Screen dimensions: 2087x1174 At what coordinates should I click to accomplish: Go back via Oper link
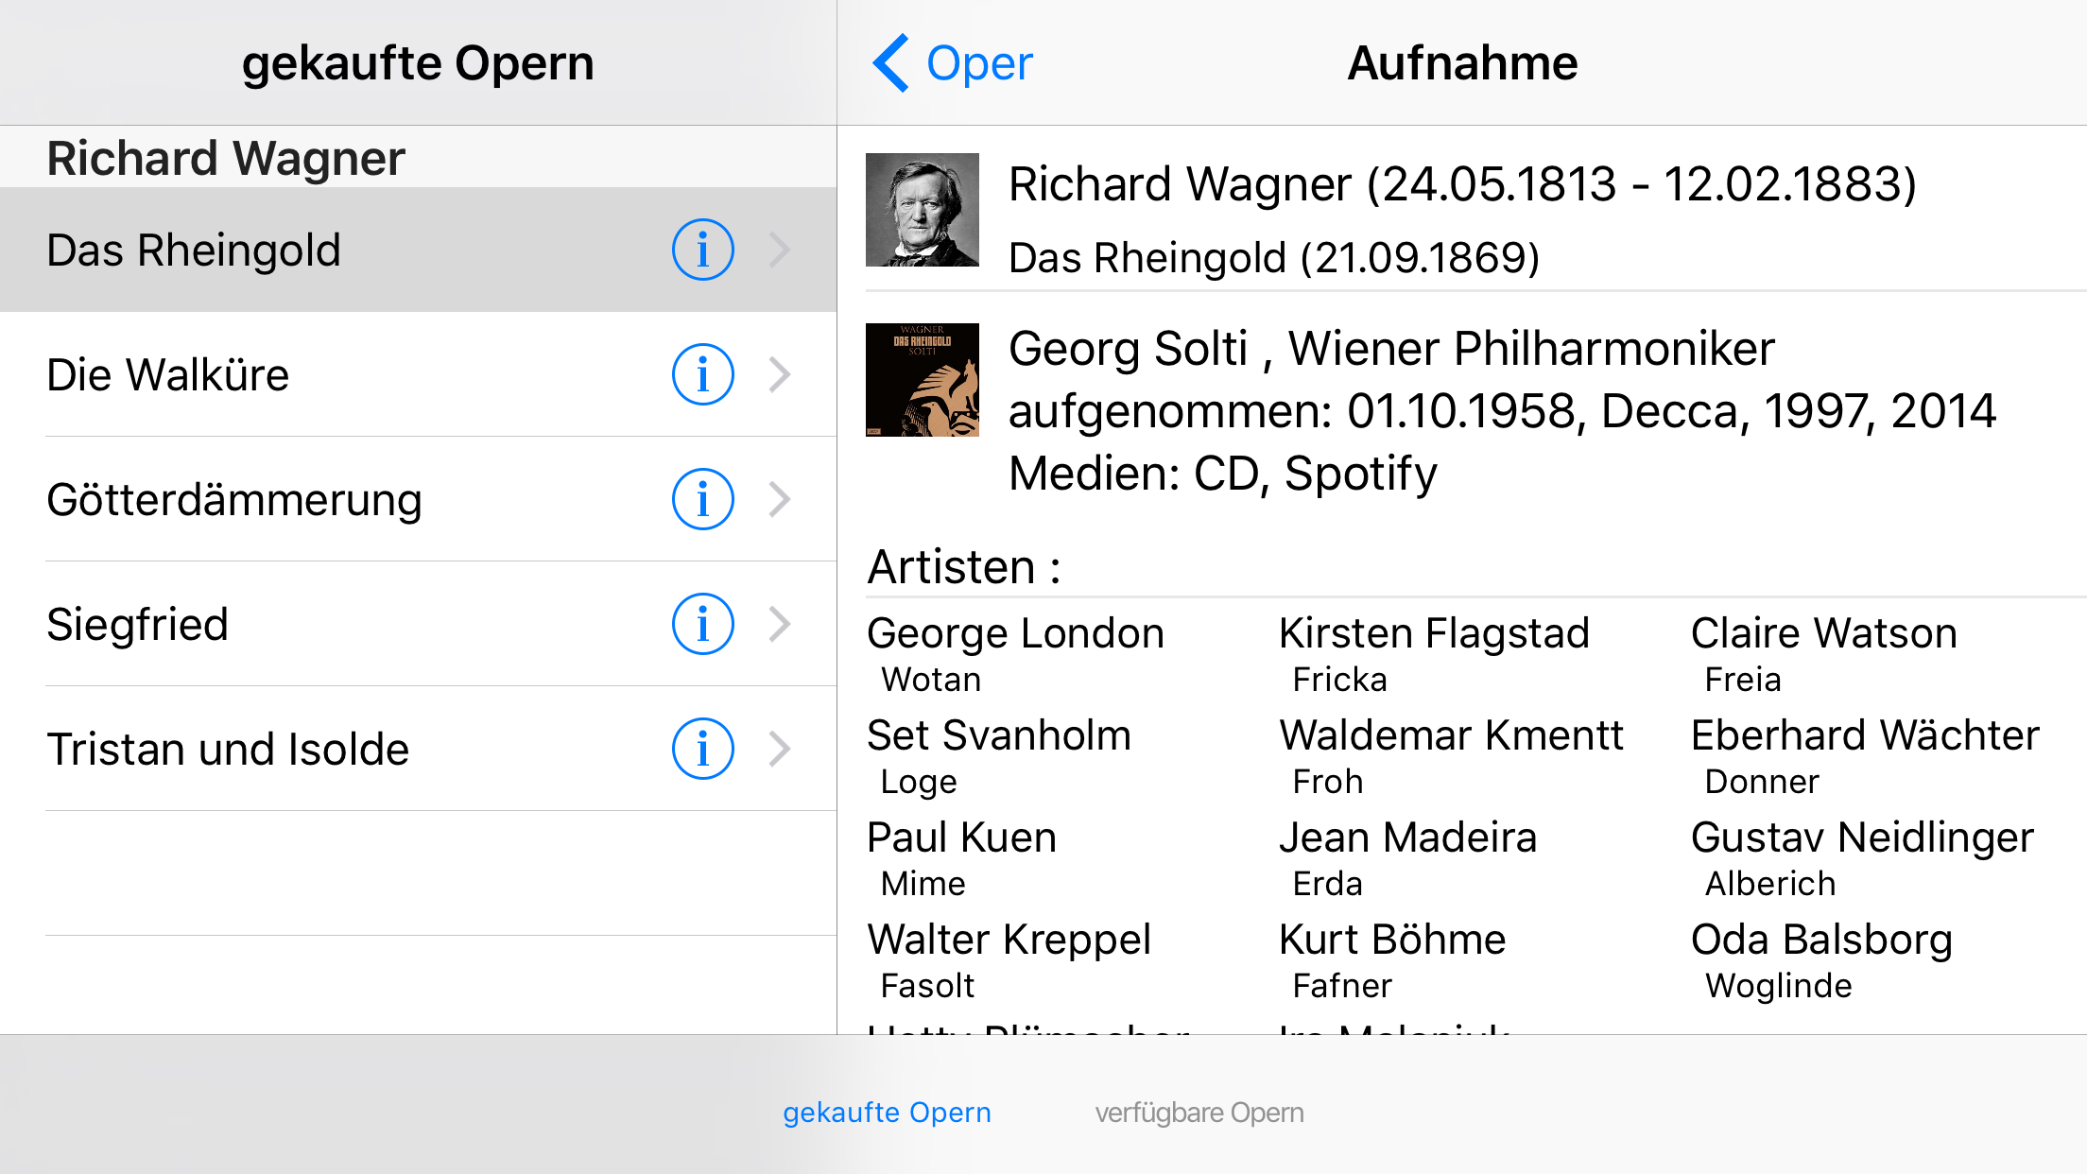979,63
